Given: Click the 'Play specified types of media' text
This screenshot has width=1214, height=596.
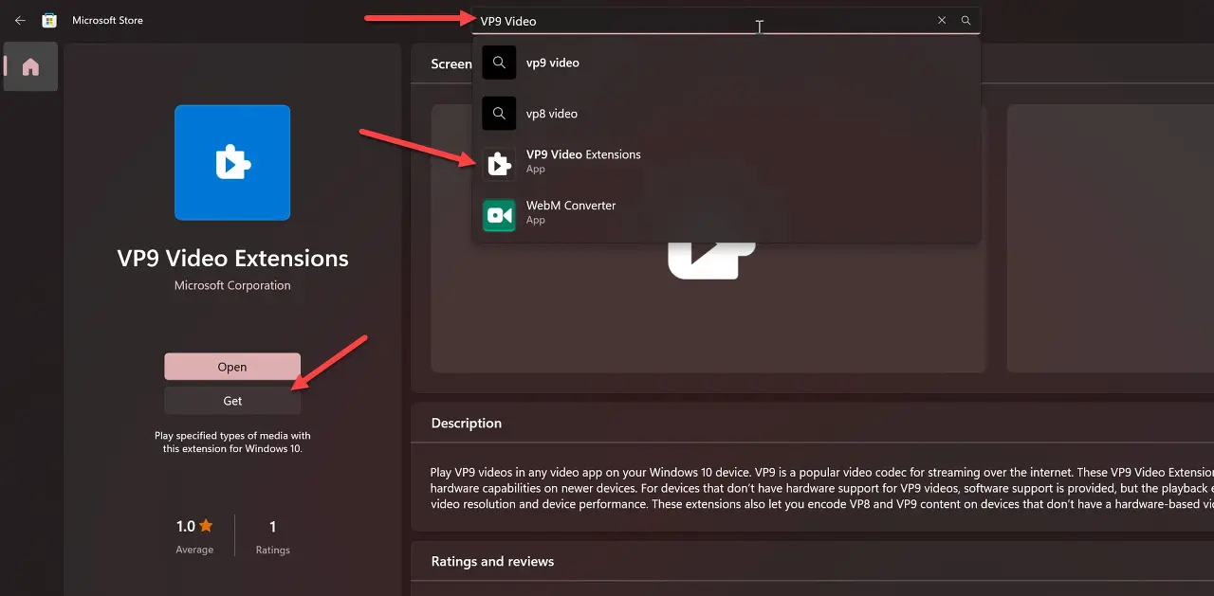Looking at the screenshot, I should [232, 442].
